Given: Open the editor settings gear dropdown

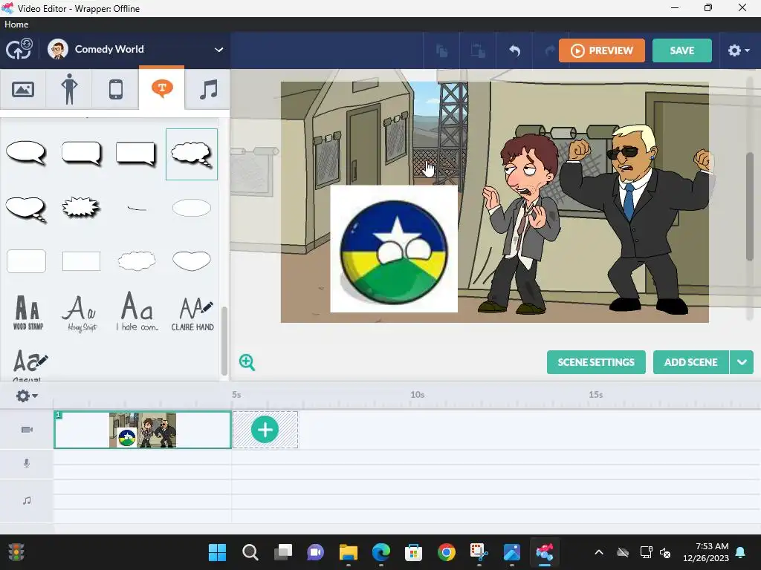Looking at the screenshot, I should [x=739, y=50].
